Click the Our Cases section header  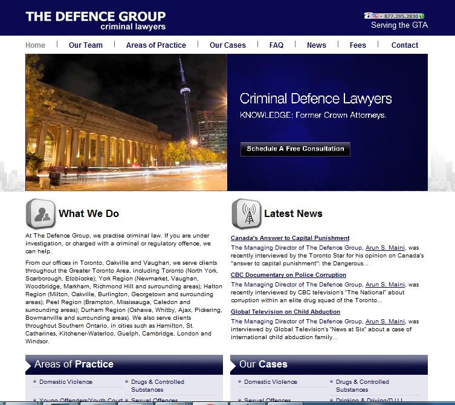[x=329, y=364]
